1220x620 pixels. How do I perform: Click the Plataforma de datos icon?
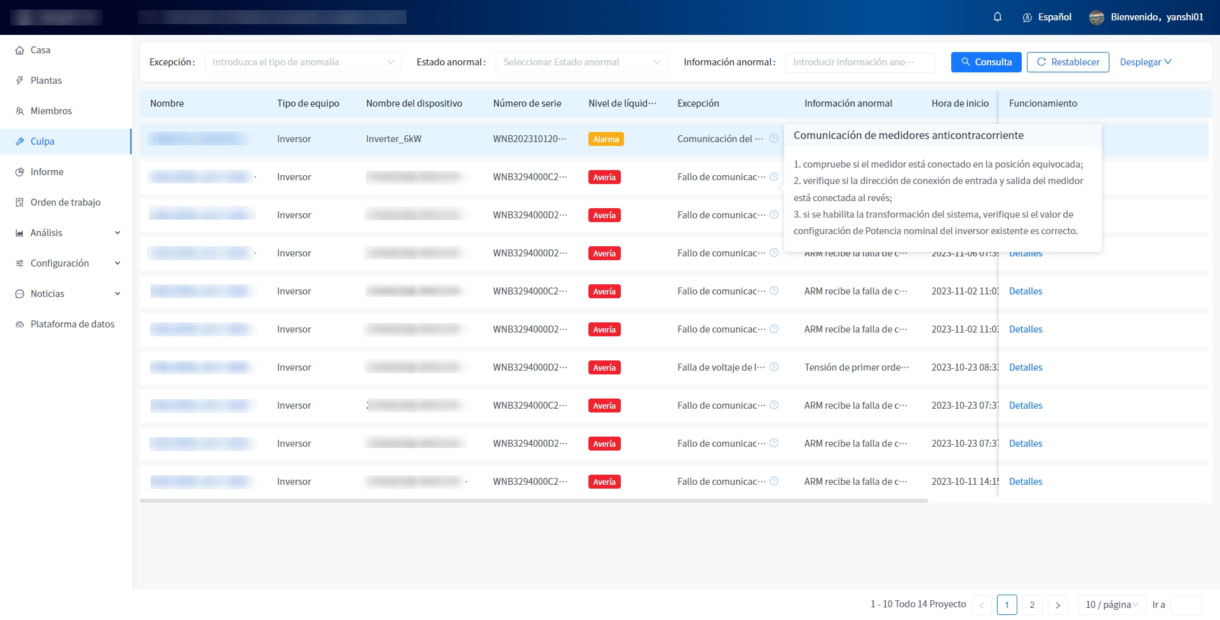(x=20, y=324)
